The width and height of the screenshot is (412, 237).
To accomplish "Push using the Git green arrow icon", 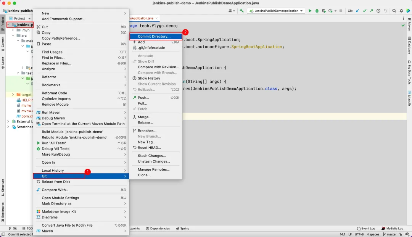I will 371,11.
